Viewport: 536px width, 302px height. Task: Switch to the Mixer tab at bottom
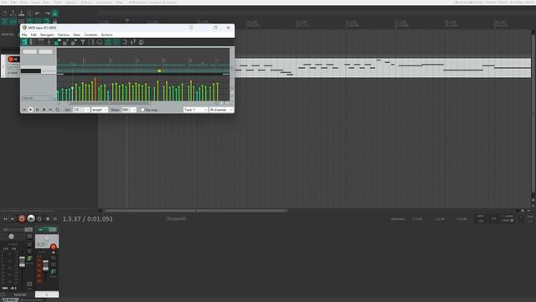pyautogui.click(x=11, y=300)
